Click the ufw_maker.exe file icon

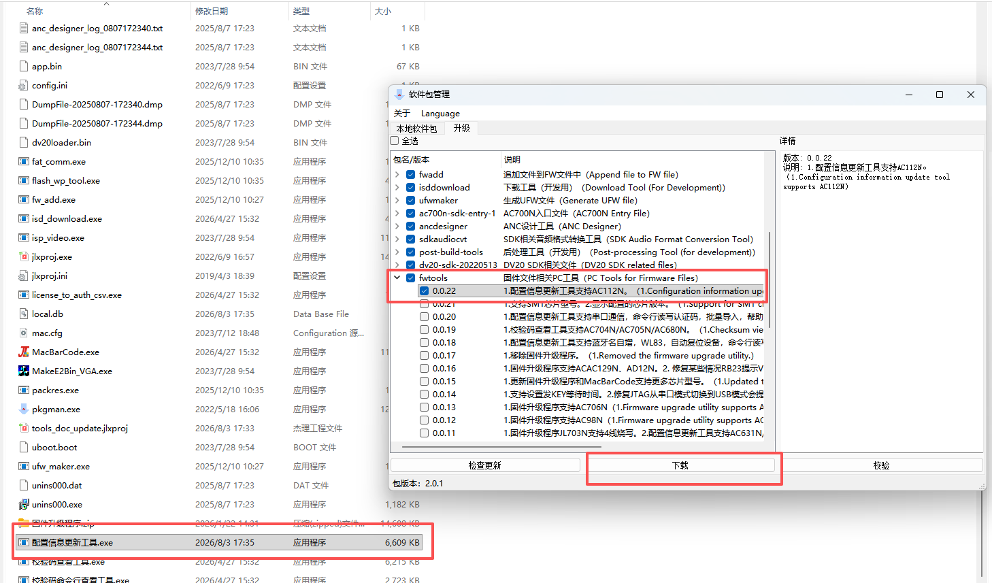24,466
